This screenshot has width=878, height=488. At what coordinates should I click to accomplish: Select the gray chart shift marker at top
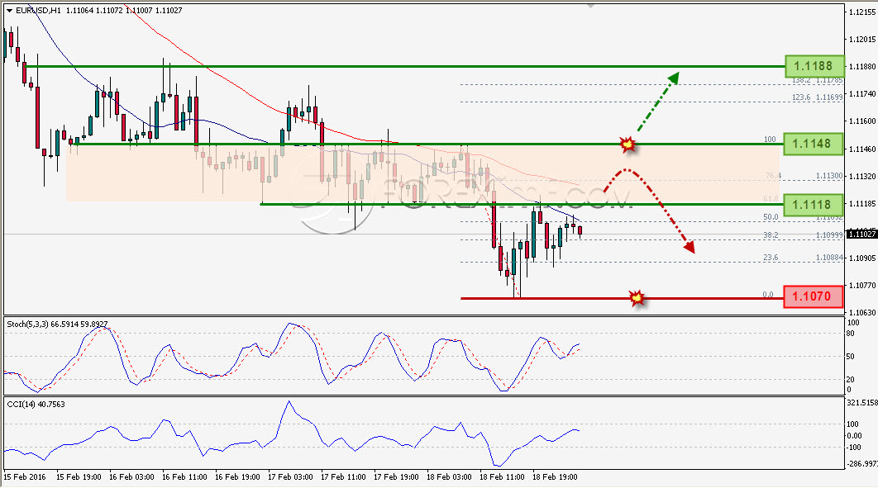tap(590, 6)
